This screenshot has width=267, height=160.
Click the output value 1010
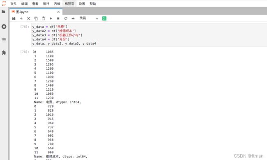[x=50, y=114]
